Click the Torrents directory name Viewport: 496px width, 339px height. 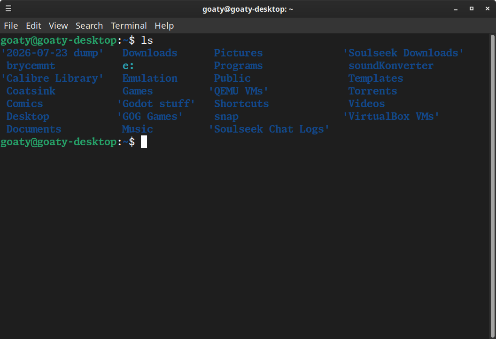[372, 91]
